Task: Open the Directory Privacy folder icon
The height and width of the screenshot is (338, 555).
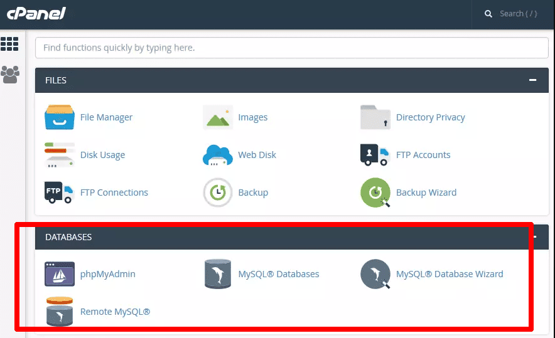Action: point(375,117)
